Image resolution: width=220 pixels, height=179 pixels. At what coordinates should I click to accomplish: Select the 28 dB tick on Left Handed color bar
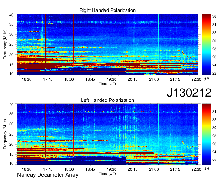[x=214, y=136]
